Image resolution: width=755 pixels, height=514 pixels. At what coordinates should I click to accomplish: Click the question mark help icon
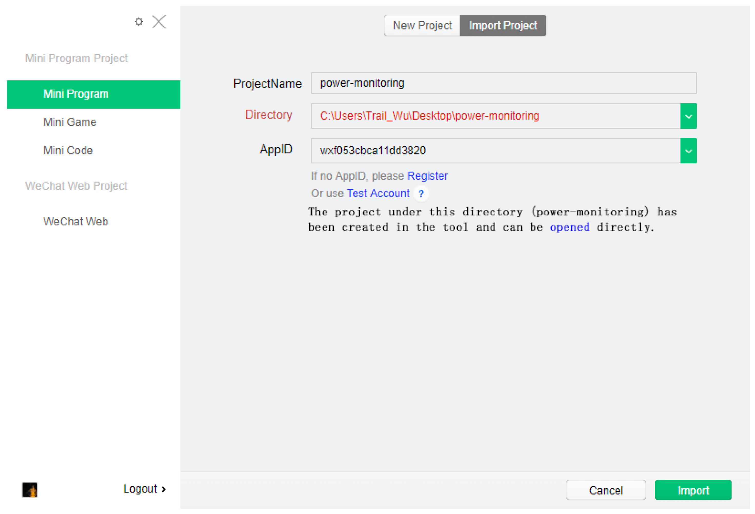pyautogui.click(x=421, y=194)
